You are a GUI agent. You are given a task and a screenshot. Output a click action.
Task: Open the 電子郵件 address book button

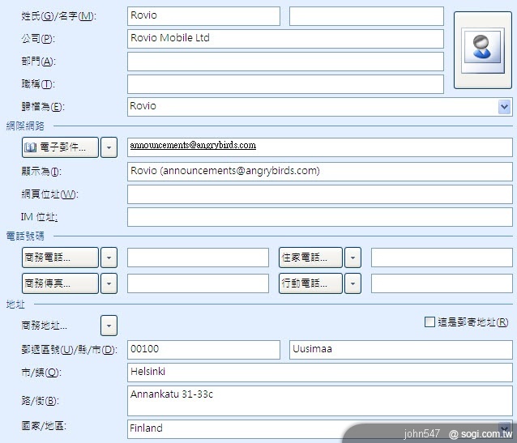[60, 147]
